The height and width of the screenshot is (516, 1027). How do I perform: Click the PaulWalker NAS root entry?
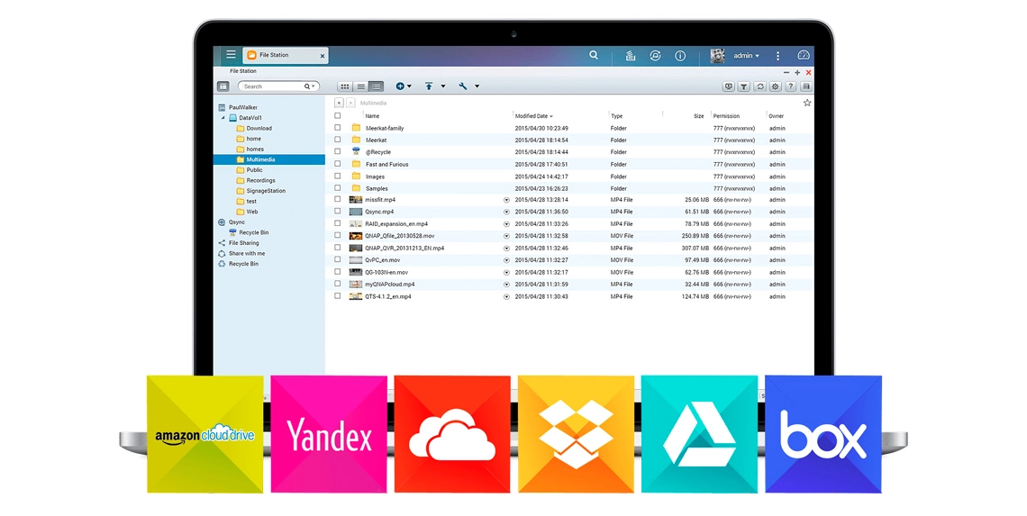[x=238, y=107]
